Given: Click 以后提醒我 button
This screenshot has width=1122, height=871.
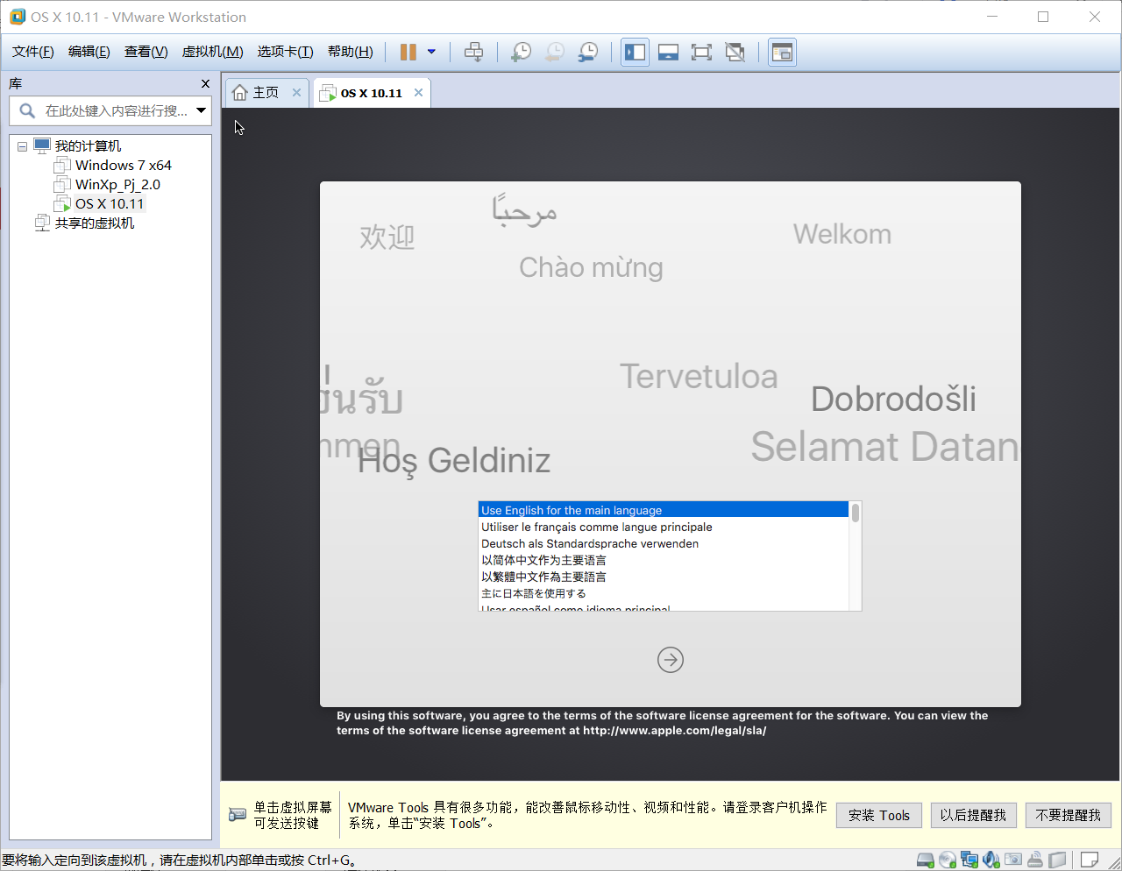Looking at the screenshot, I should pyautogui.click(x=973, y=815).
